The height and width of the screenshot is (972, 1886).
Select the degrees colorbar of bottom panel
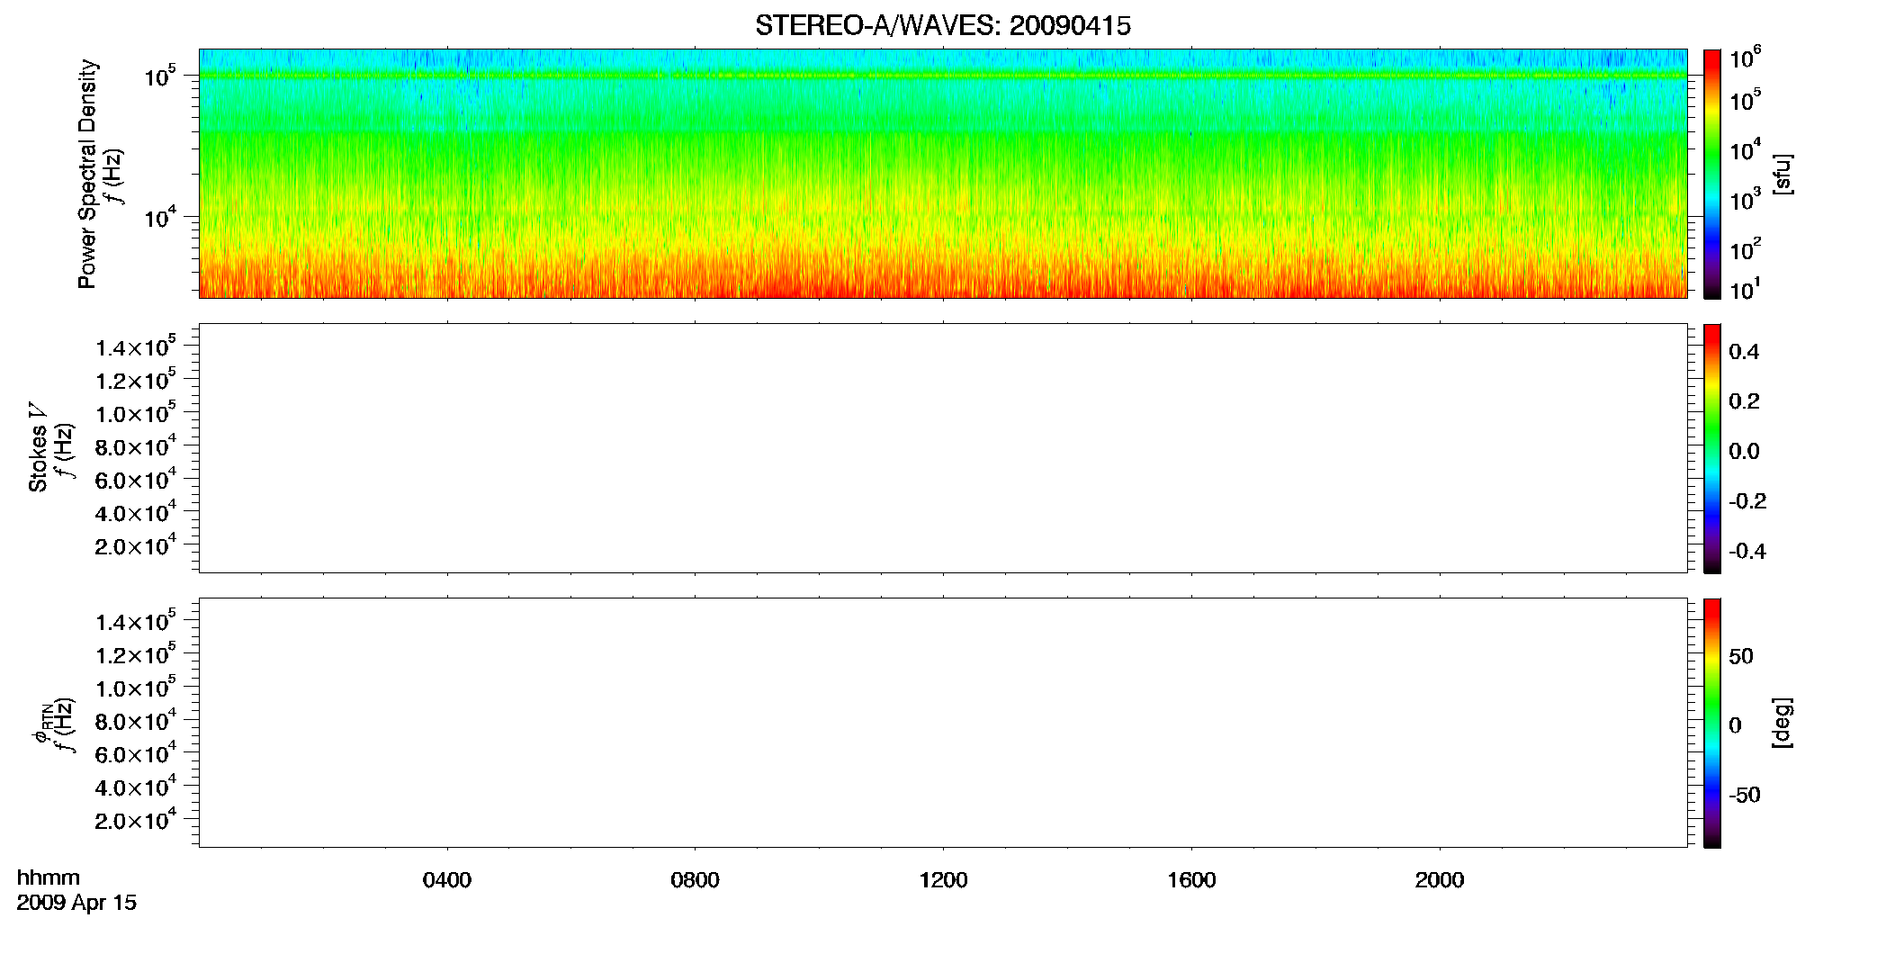click(x=1712, y=723)
